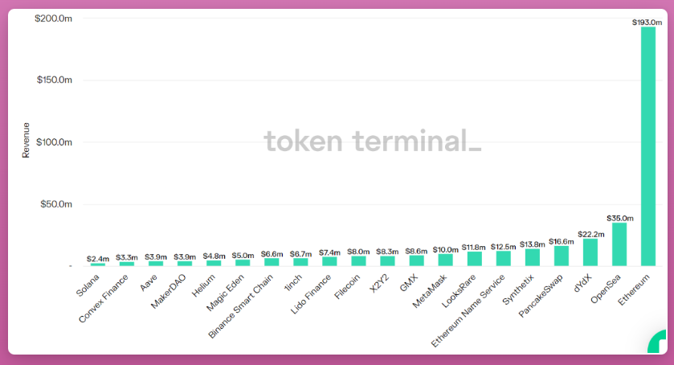Click the Magic Eden bar

pos(243,263)
